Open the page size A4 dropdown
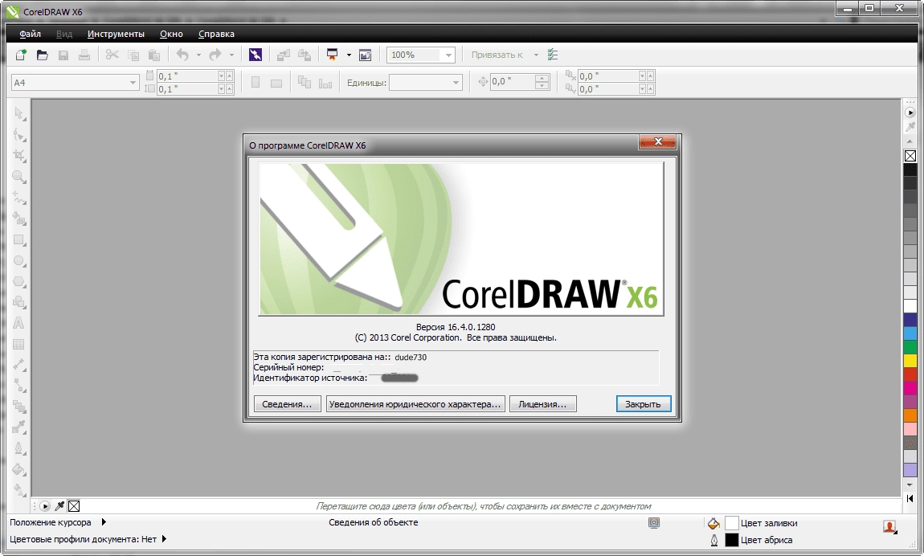 point(133,83)
